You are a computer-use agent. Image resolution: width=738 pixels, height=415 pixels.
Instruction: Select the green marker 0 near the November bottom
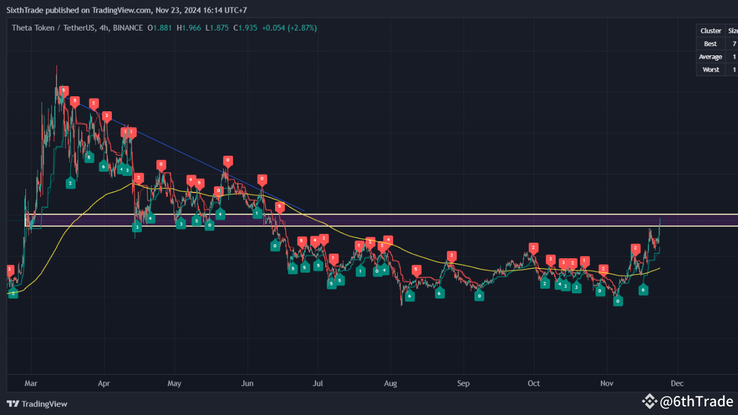click(x=617, y=300)
